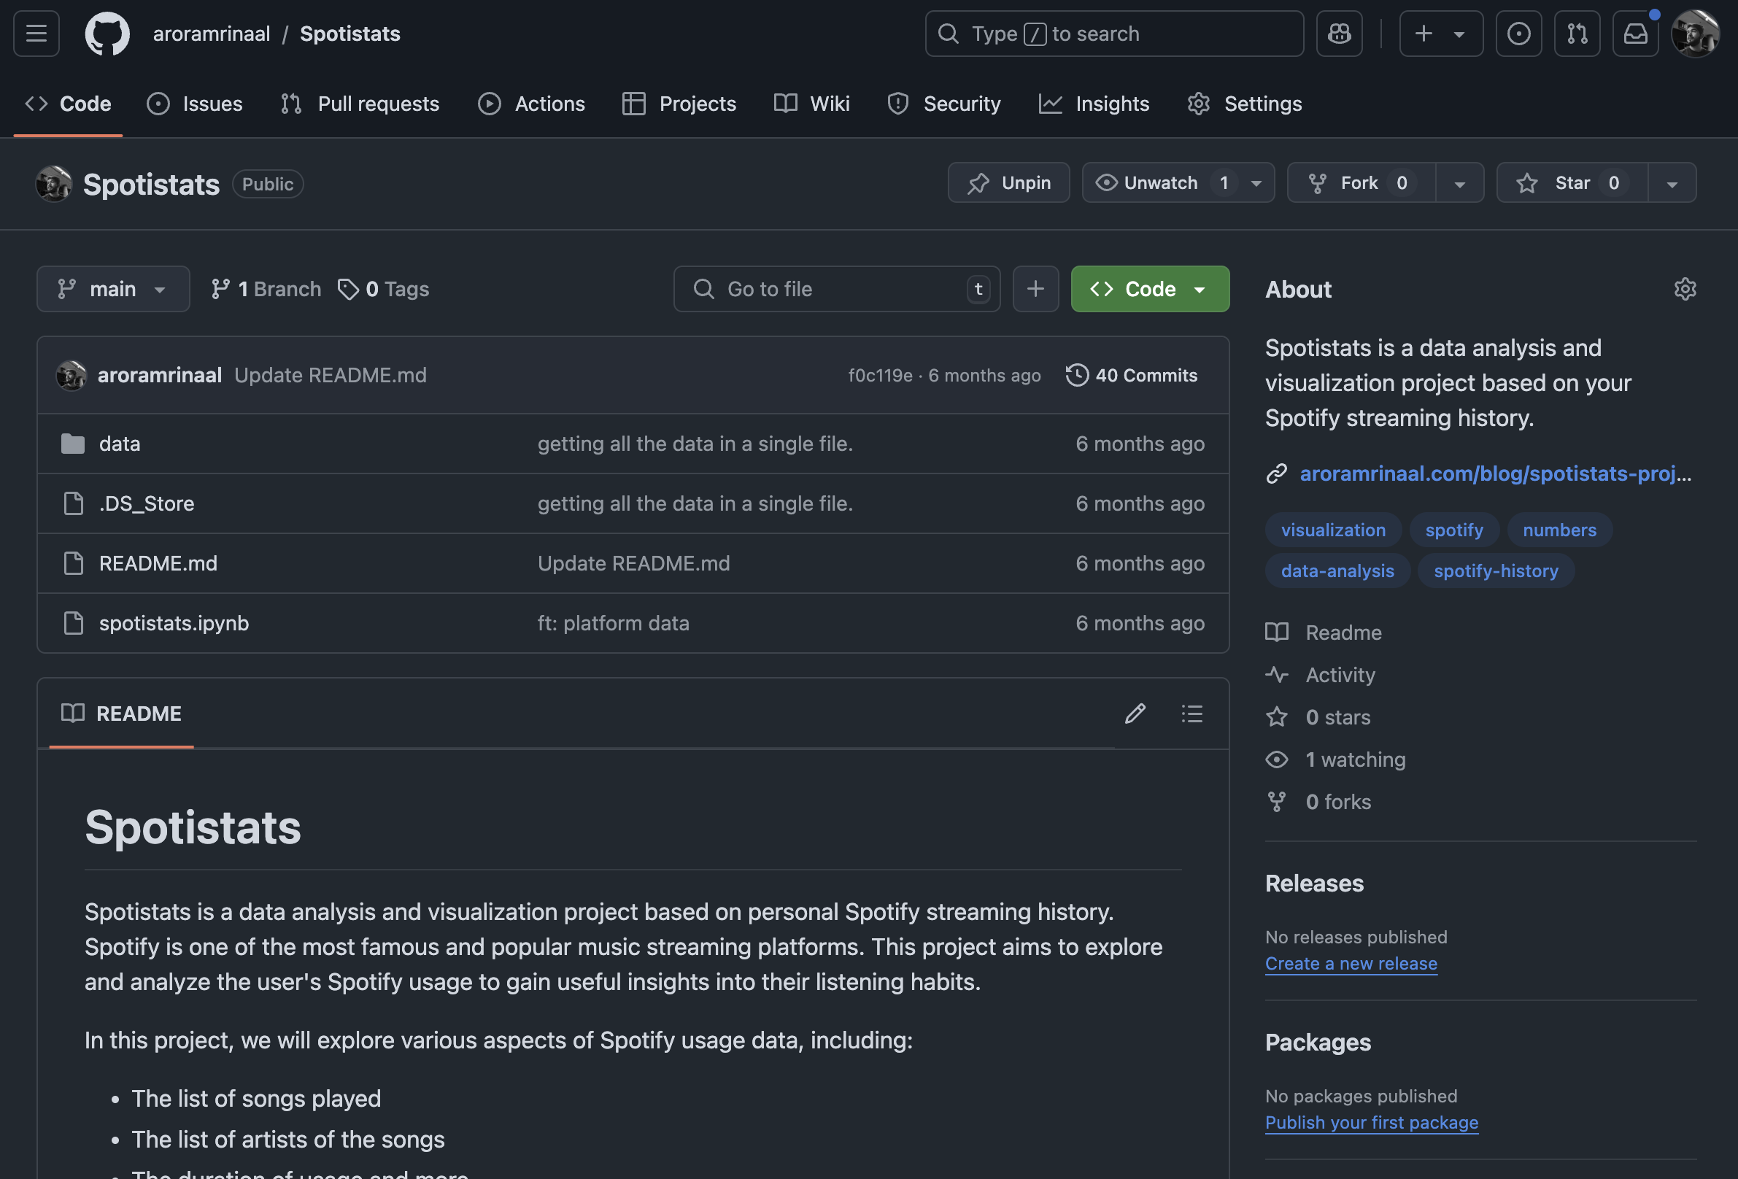Open the Wiki tab
1738x1179 pixels.
pos(812,103)
